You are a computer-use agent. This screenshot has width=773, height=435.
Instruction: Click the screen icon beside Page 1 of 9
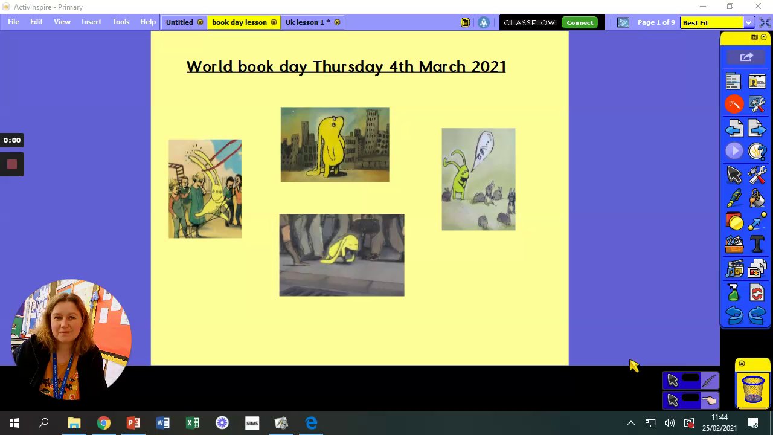pos(624,22)
